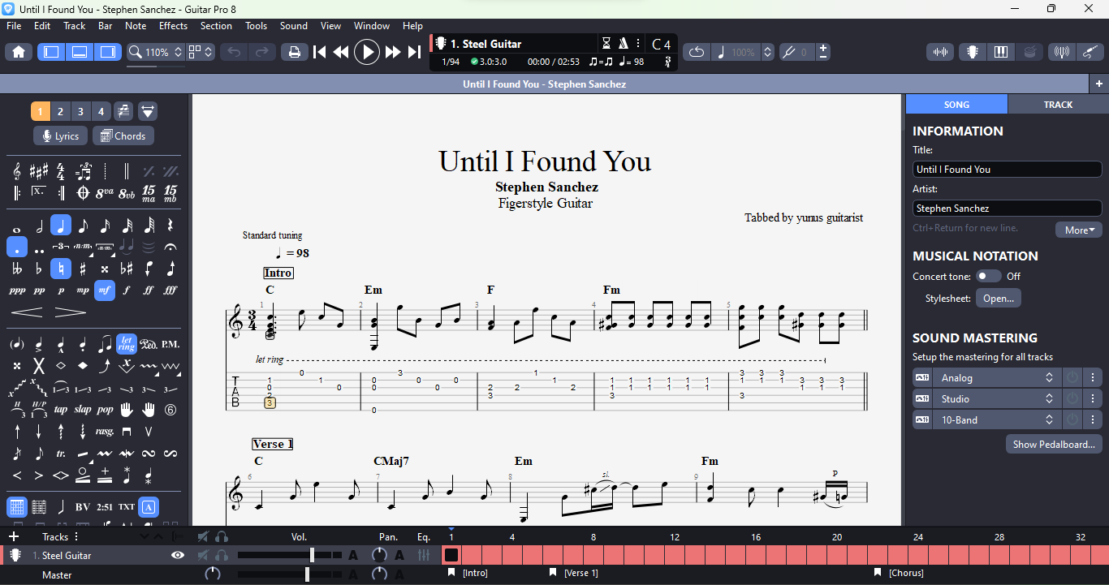This screenshot has height=585, width=1109.
Task: Open the 10-Band equalizer dropdown
Action: click(995, 419)
